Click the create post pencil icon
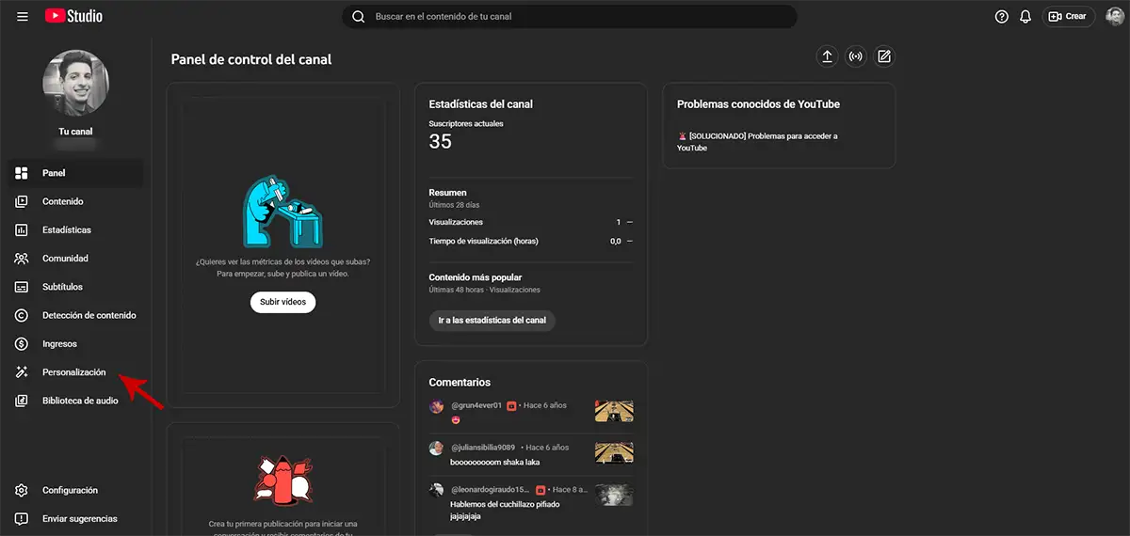 coord(883,56)
